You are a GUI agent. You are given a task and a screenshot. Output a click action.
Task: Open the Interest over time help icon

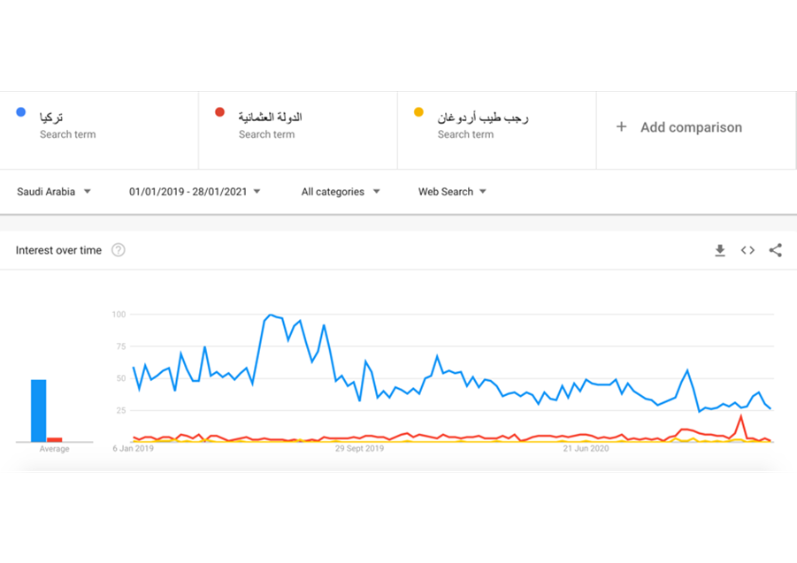(119, 250)
